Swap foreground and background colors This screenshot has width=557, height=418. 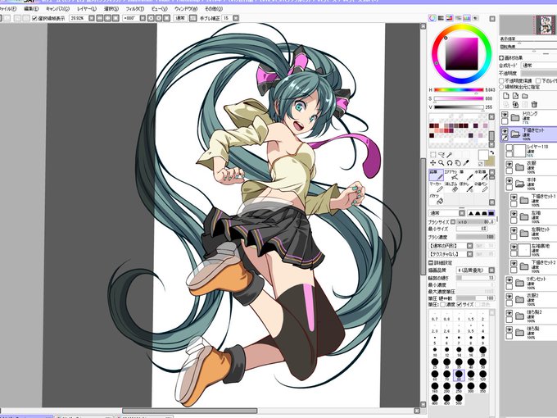pyautogui.click(x=492, y=152)
